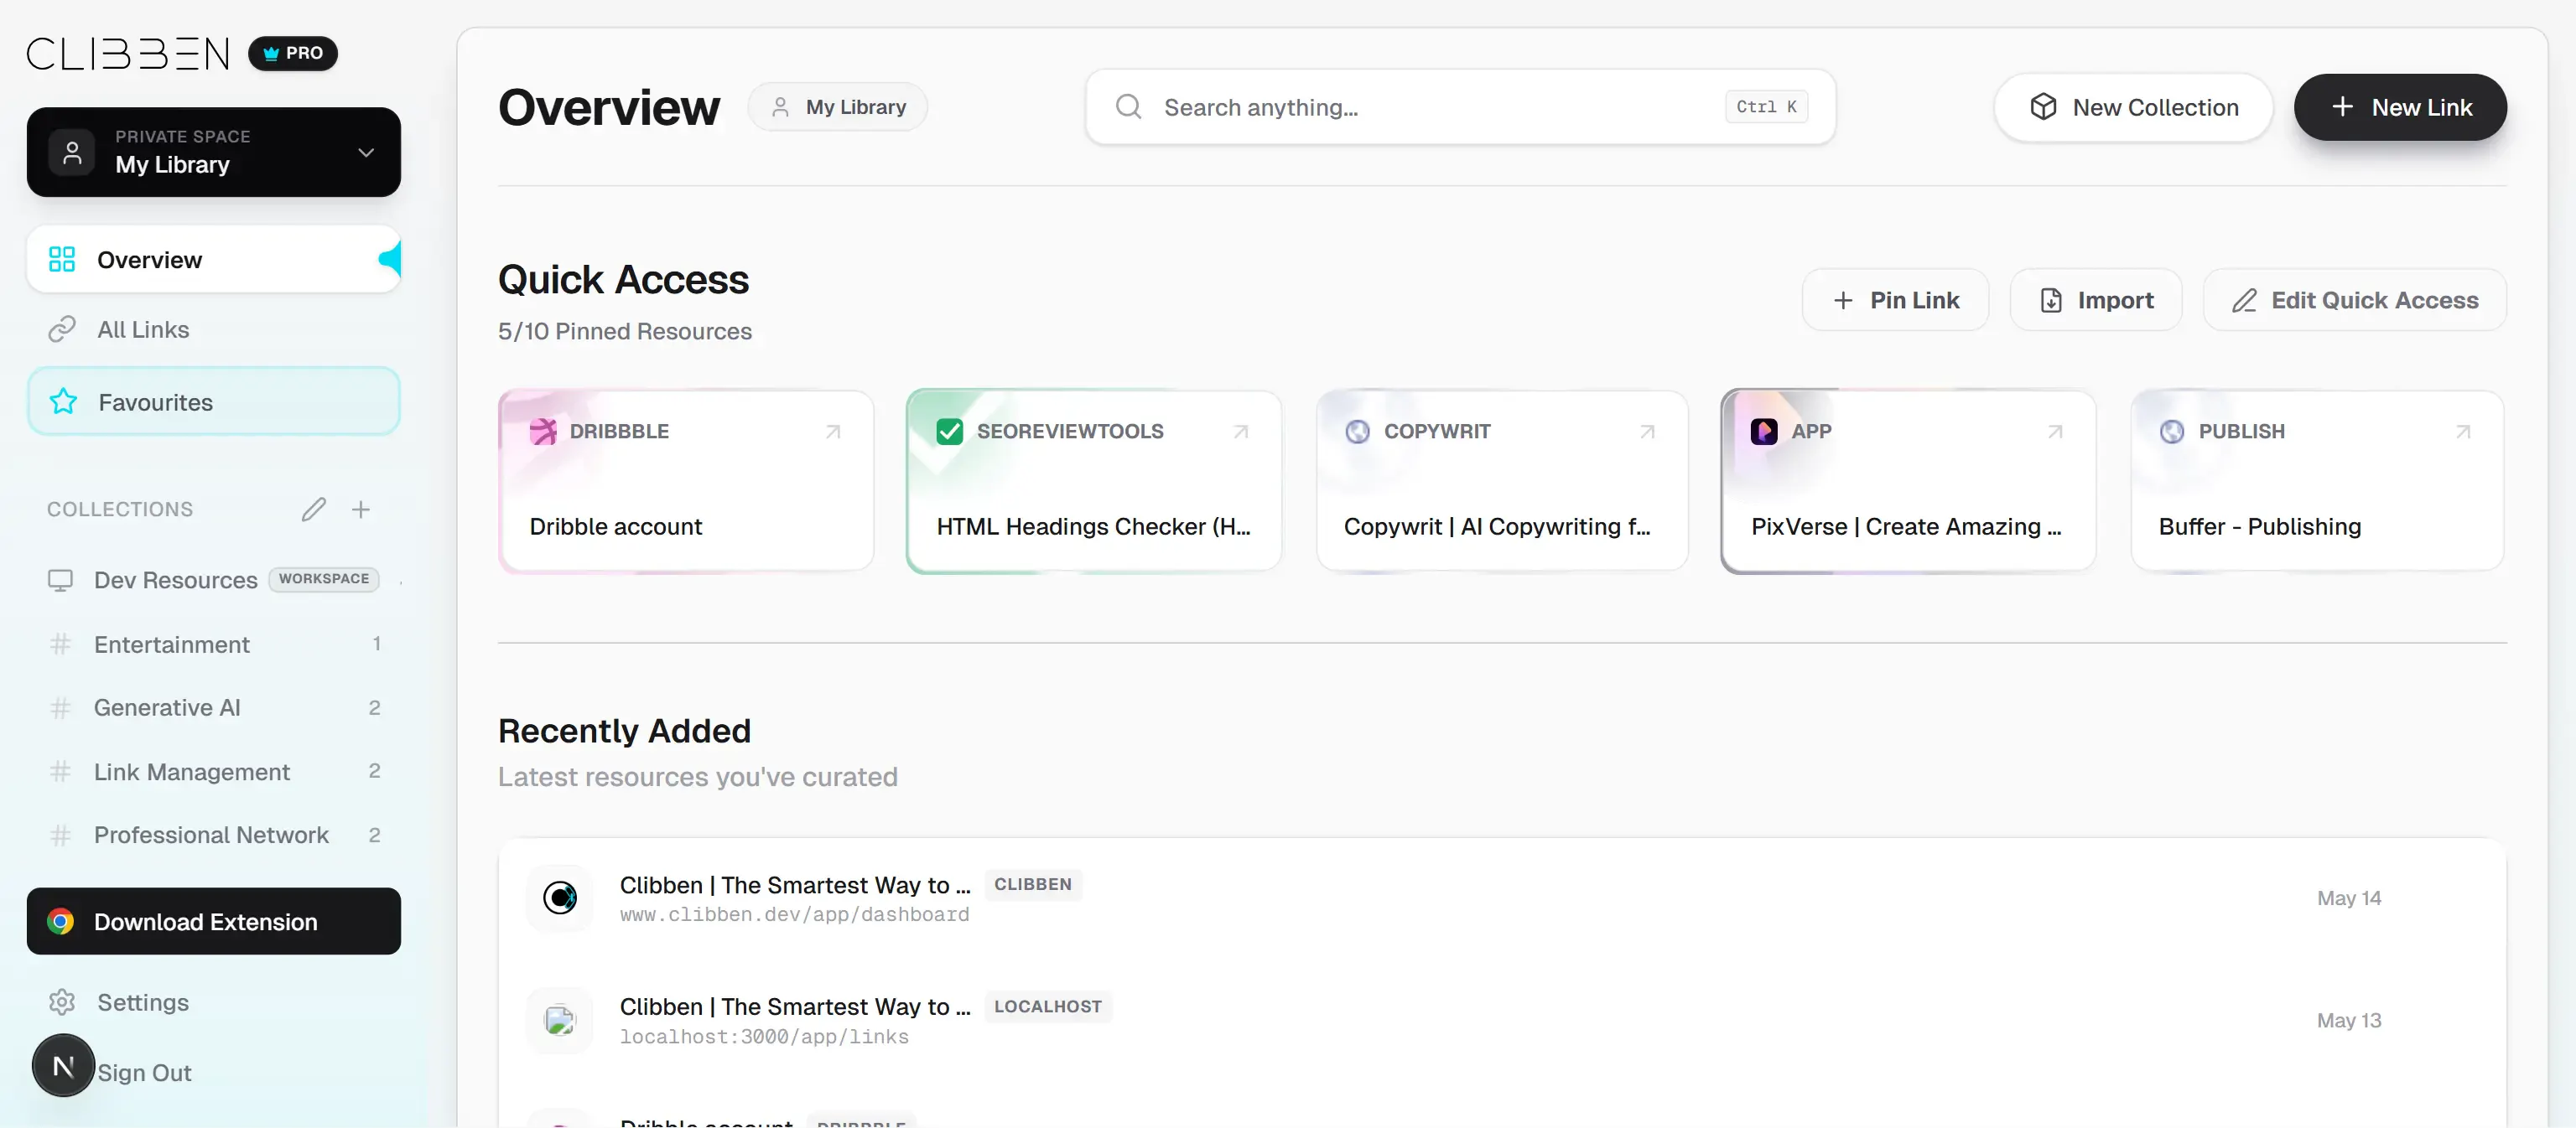Create a New Collection
The height and width of the screenshot is (1128, 2576).
coord(2133,107)
